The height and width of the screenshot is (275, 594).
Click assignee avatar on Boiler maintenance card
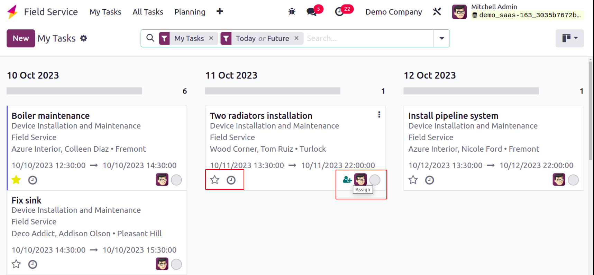click(x=162, y=180)
